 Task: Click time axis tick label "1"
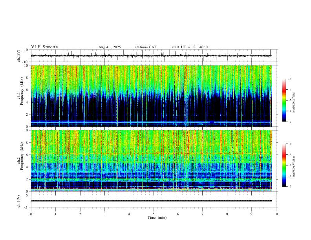tap(55, 214)
